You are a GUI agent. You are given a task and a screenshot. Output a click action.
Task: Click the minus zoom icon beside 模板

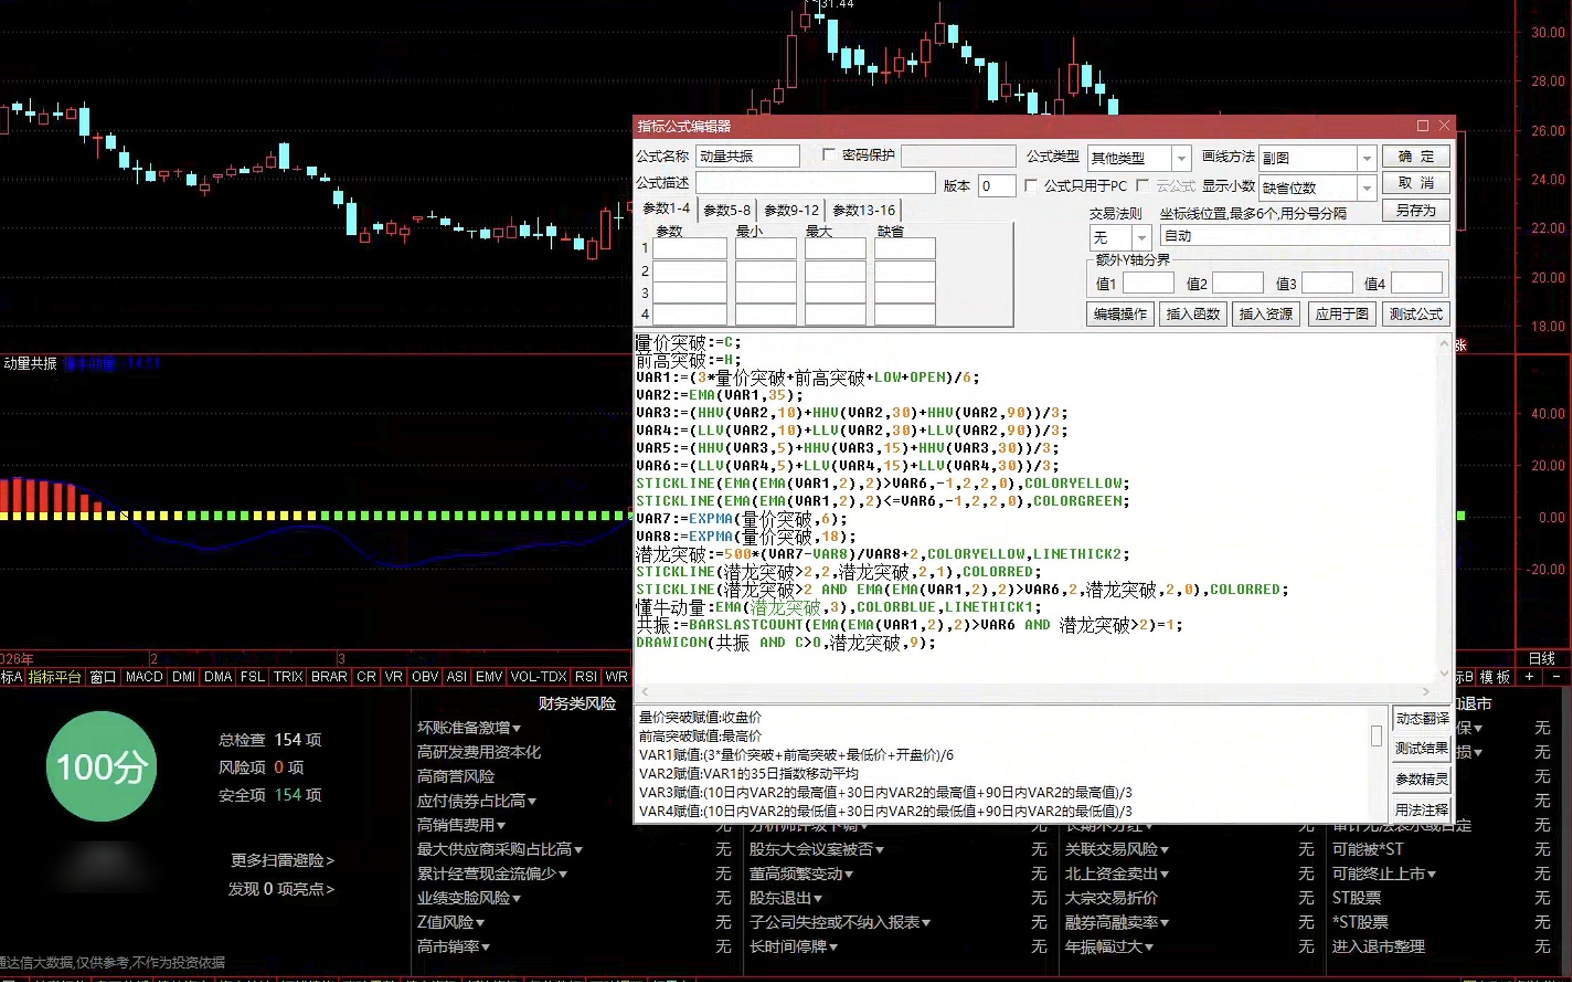tap(1556, 677)
